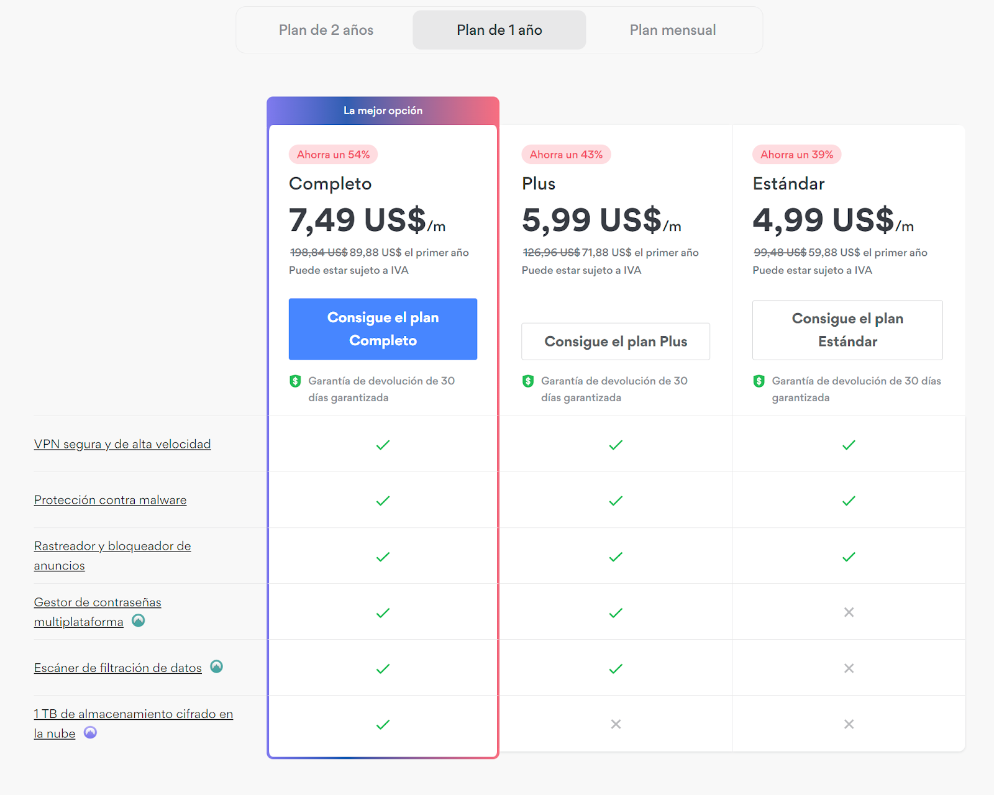The height and width of the screenshot is (795, 994).
Task: Click money-back shield icon under Plus plan
Action: (528, 381)
